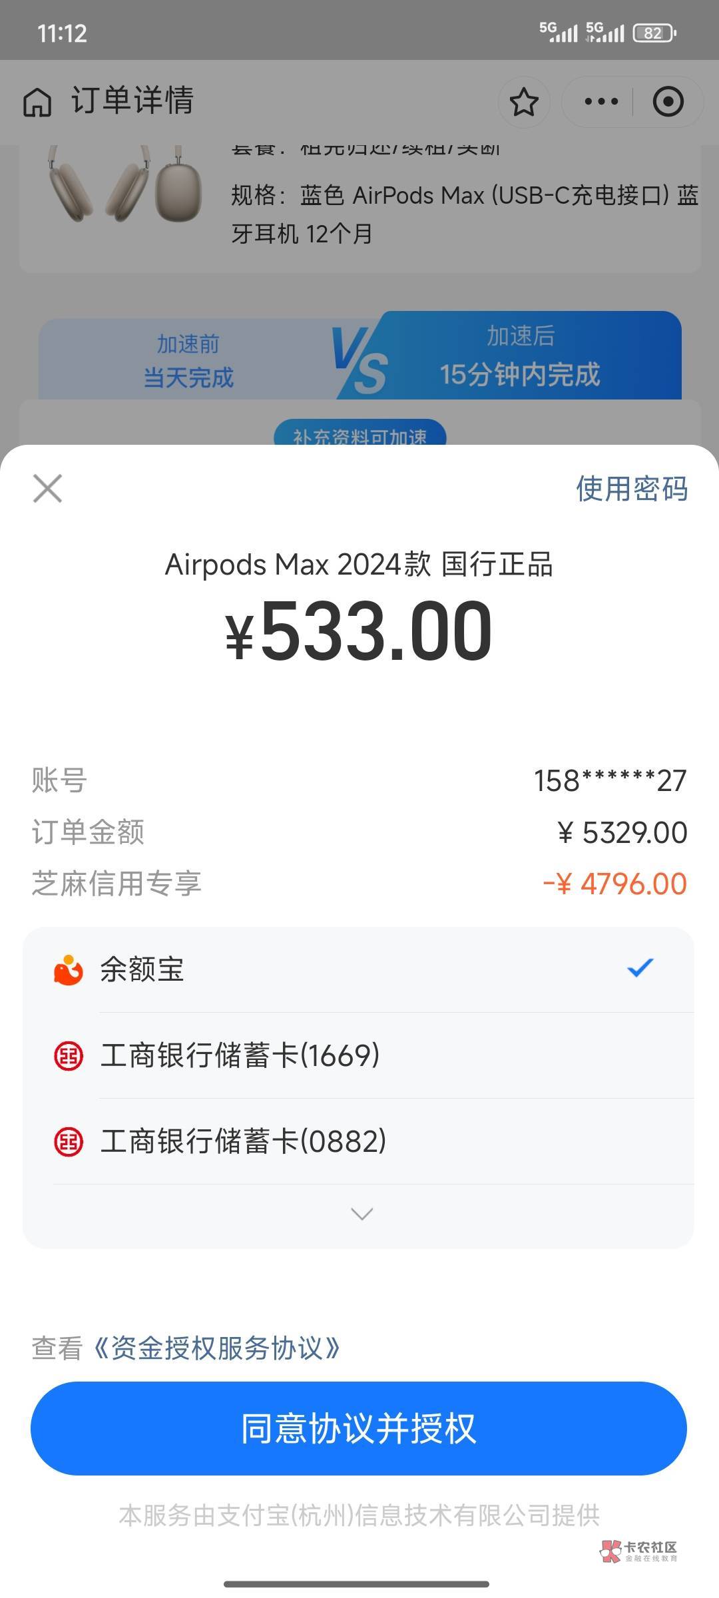Tap the 补充资料可加速 button
Screen dimensions: 719x1598
coord(359,434)
